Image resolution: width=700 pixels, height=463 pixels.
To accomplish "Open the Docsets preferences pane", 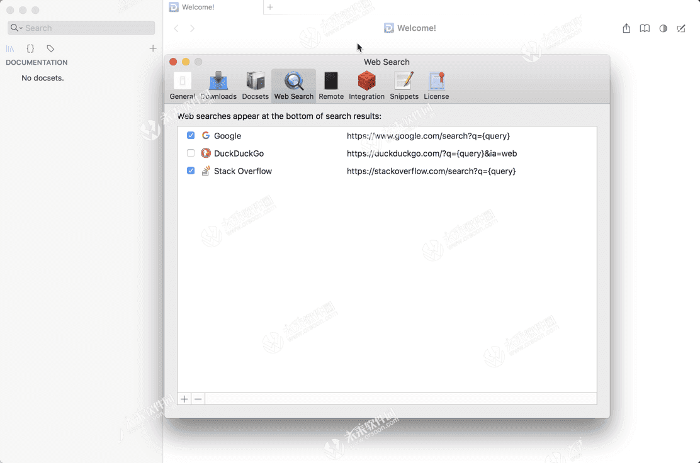I will pyautogui.click(x=256, y=86).
